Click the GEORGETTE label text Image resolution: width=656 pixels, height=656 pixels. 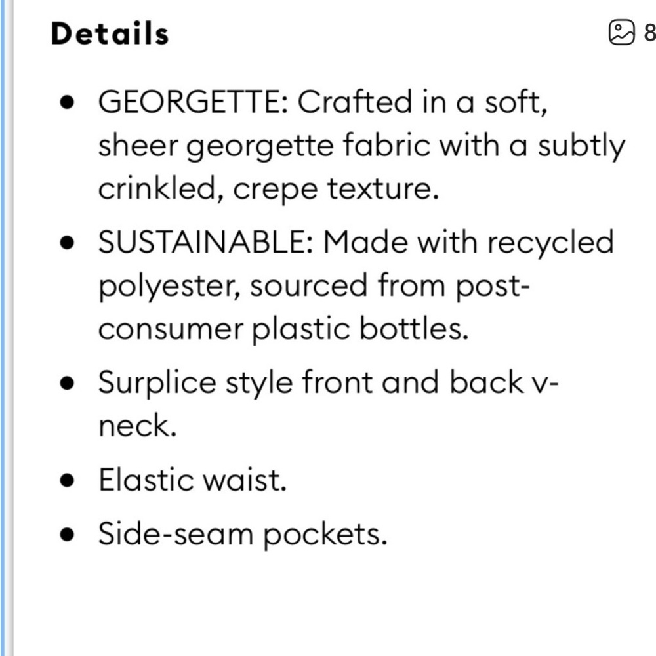pyautogui.click(x=194, y=102)
